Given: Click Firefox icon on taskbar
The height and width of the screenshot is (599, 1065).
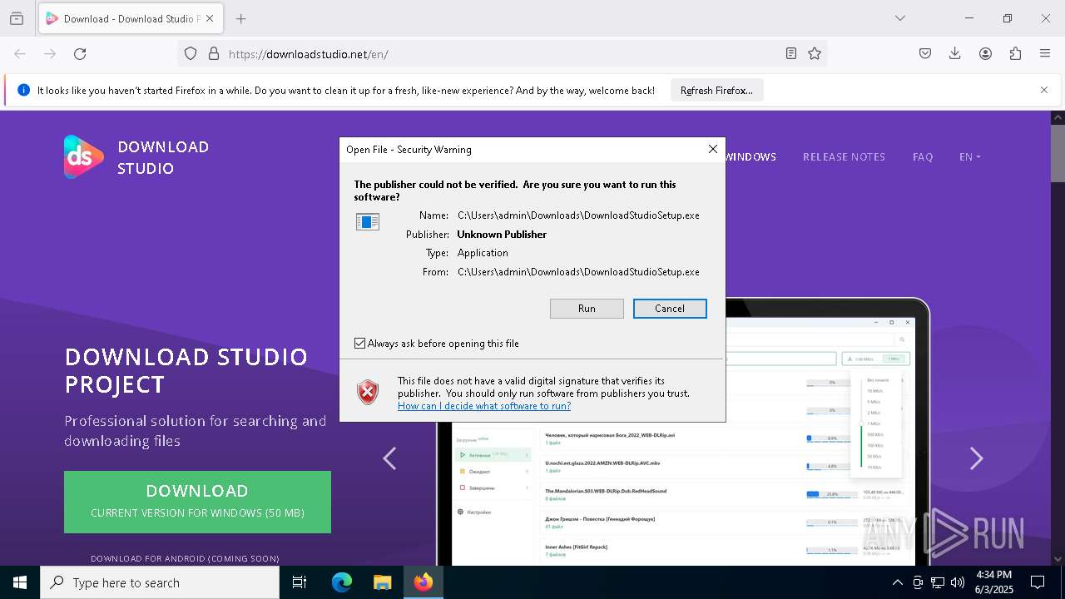Looking at the screenshot, I should 424,582.
